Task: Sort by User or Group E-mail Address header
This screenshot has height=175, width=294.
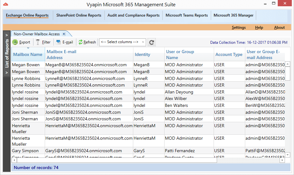Action: click(265, 54)
